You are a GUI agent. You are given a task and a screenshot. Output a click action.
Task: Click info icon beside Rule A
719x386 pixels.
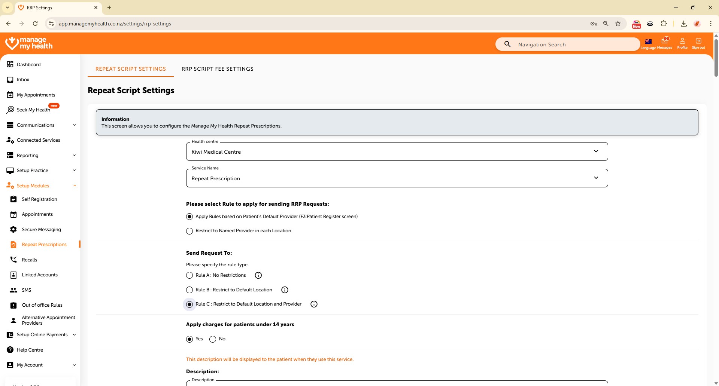click(x=258, y=275)
